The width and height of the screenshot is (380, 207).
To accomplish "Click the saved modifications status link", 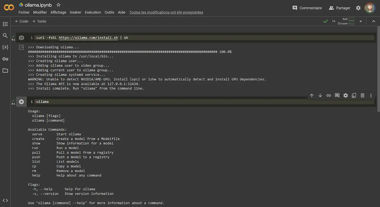I will point(166,12).
